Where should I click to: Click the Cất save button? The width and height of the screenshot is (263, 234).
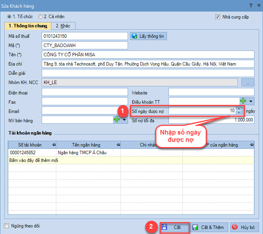(175, 227)
